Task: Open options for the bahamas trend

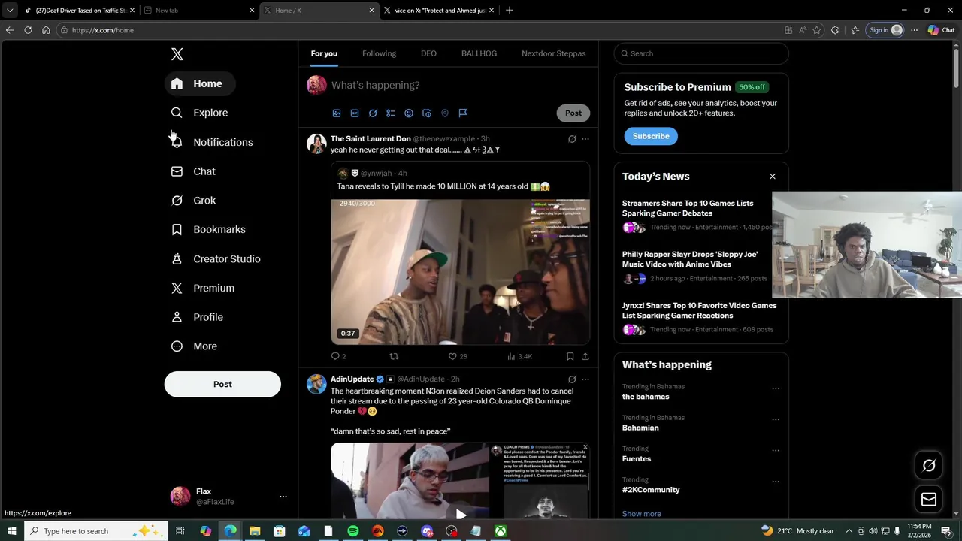Action: pyautogui.click(x=776, y=388)
